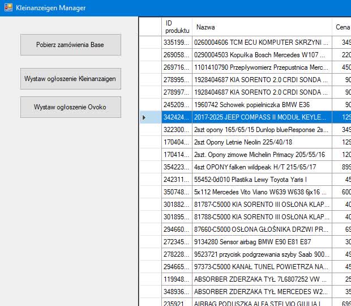Click the Kleinanzeigen Manager app icon

point(8,7)
